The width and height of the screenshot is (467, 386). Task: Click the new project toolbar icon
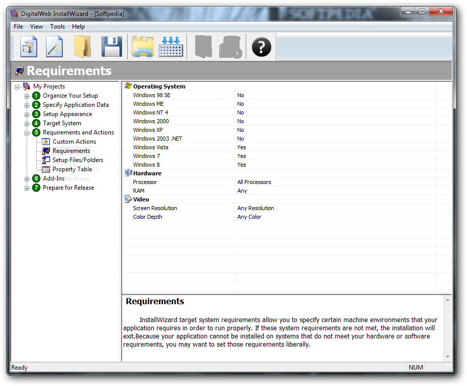(29, 46)
